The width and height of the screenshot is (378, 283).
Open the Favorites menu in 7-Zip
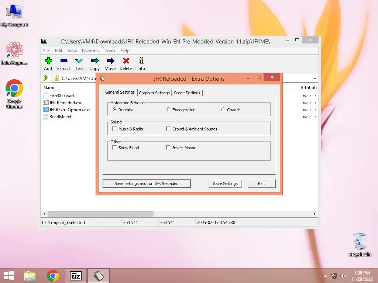[x=91, y=51]
